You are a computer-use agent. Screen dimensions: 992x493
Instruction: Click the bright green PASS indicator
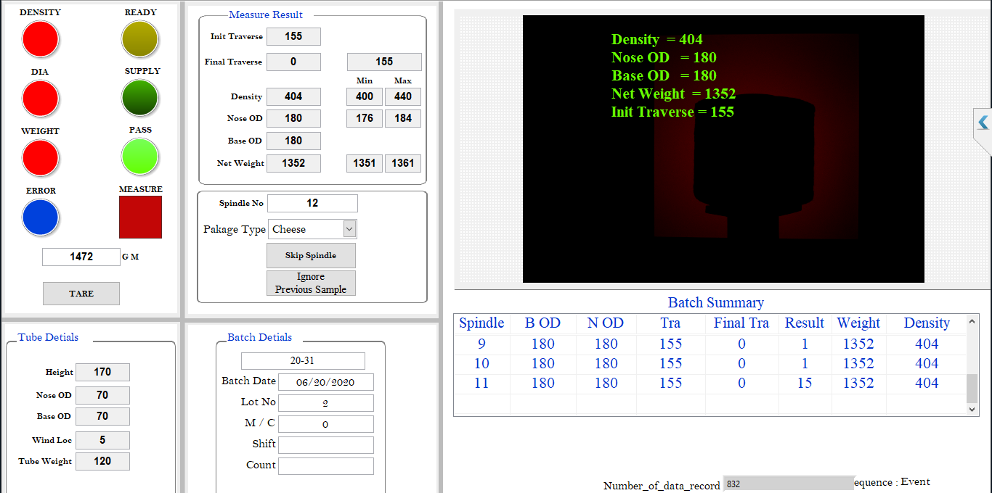140,157
